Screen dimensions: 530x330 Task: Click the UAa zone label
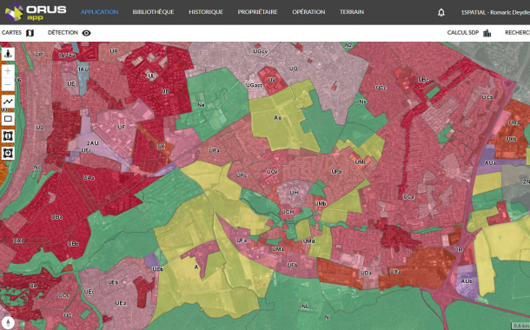click(x=89, y=178)
